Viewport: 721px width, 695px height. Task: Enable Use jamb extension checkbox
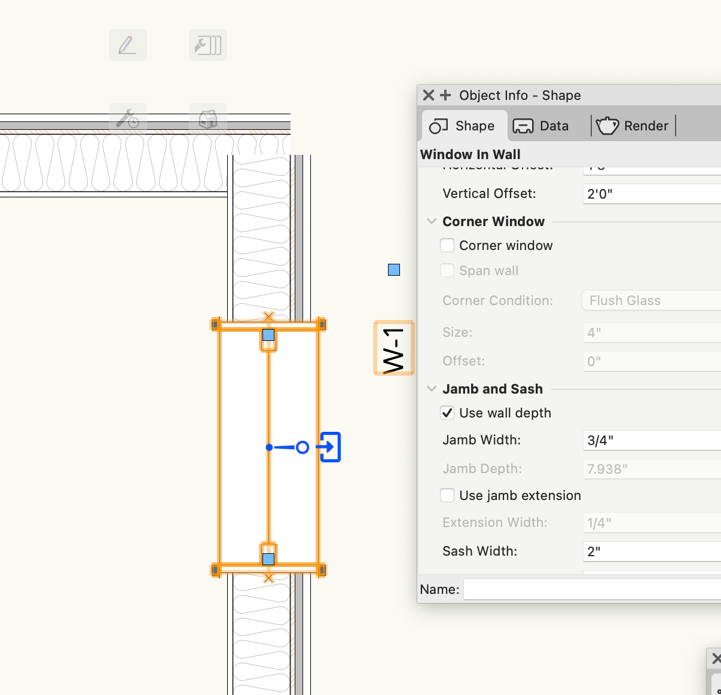tap(447, 495)
